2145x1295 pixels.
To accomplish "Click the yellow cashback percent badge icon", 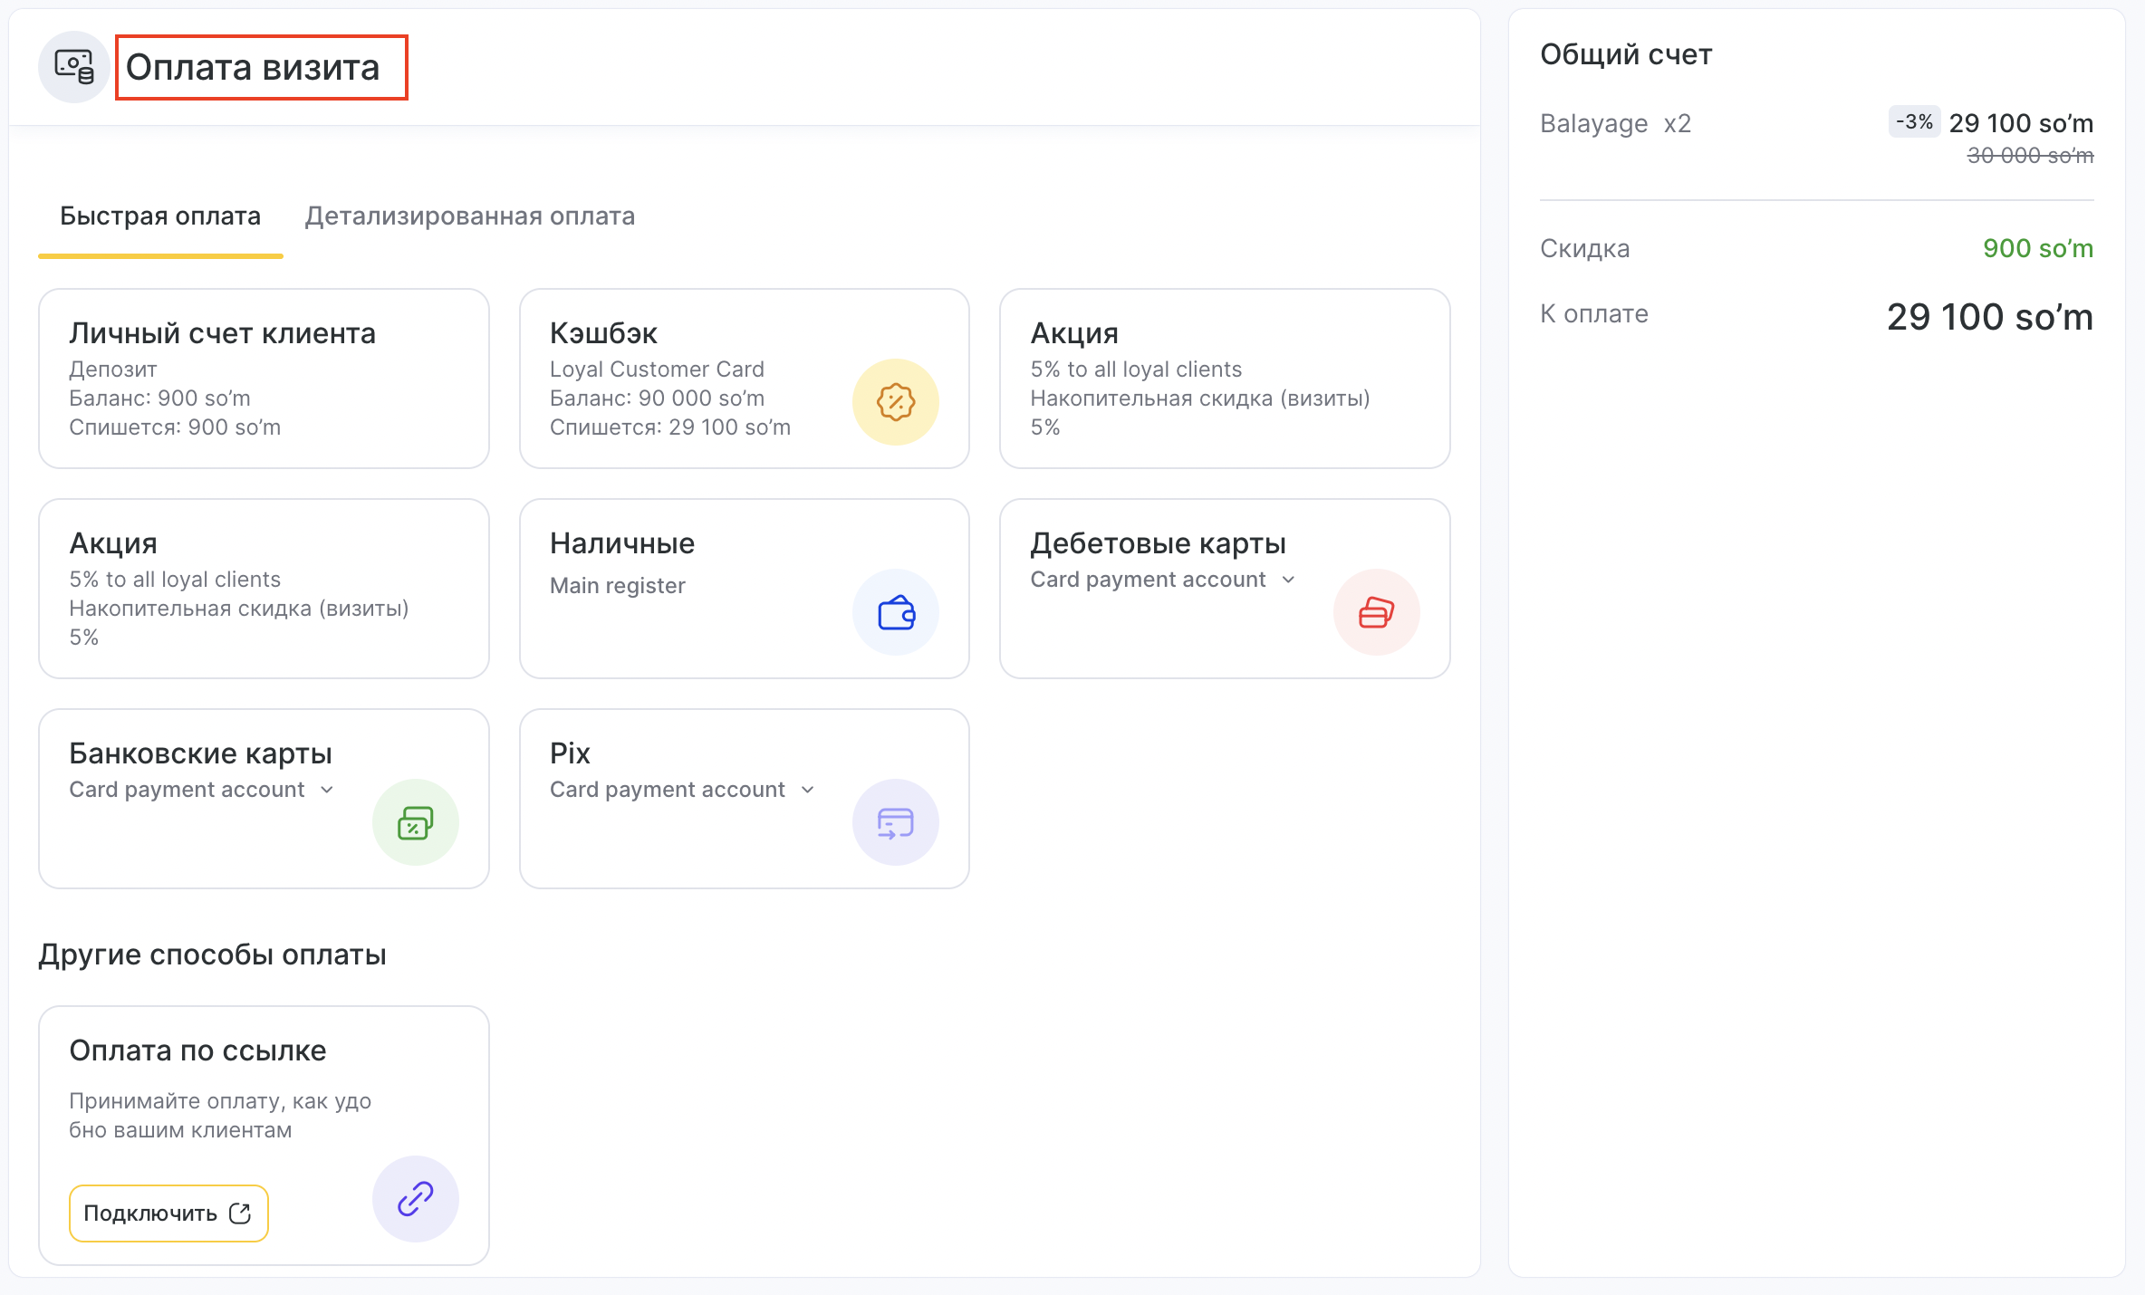I will point(895,402).
